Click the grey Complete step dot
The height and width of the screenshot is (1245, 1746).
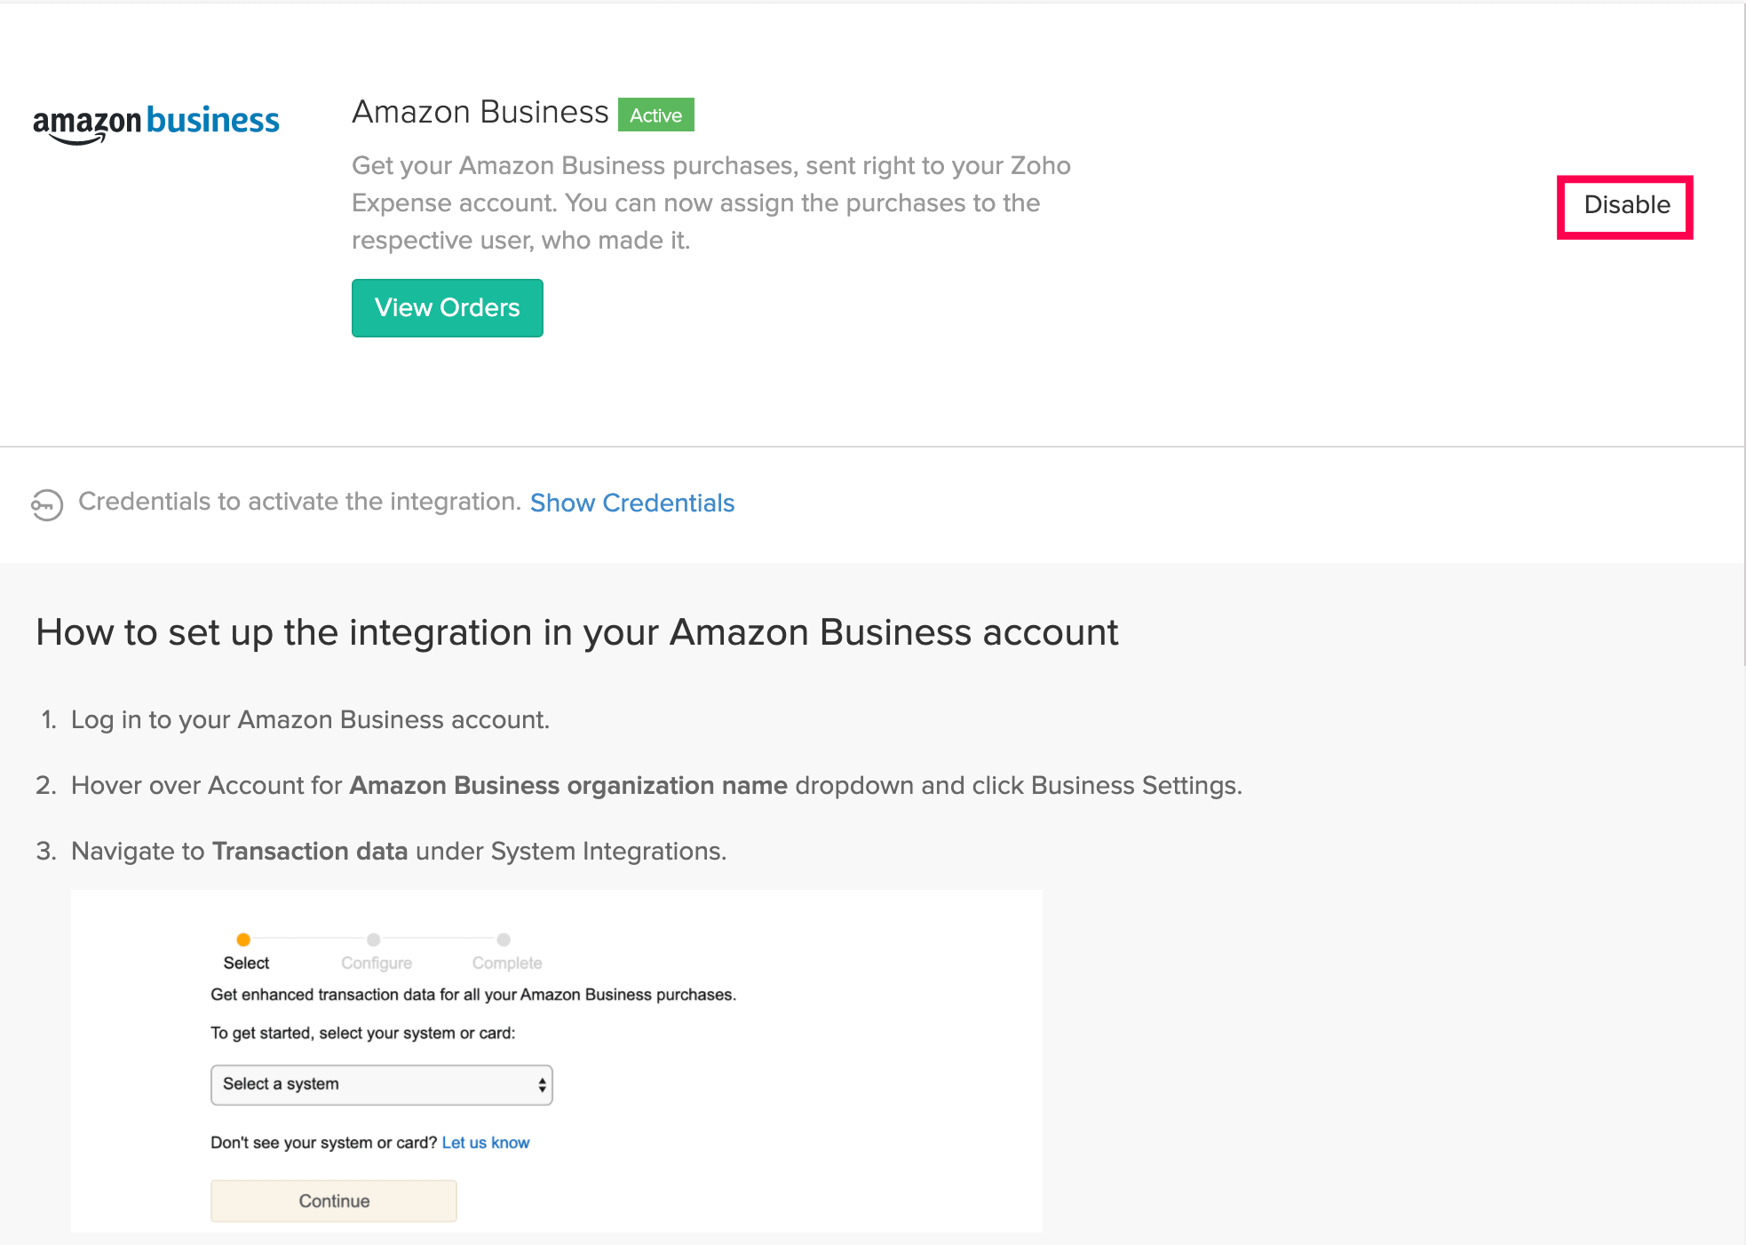click(x=504, y=940)
